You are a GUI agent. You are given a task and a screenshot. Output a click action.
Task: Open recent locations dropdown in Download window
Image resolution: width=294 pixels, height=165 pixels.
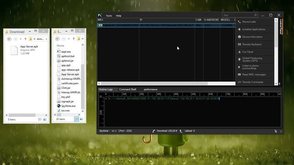coord(20,39)
